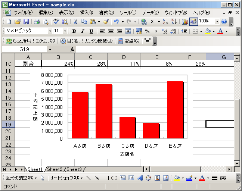
Task: Toggle Align Right
Action: 120,31
